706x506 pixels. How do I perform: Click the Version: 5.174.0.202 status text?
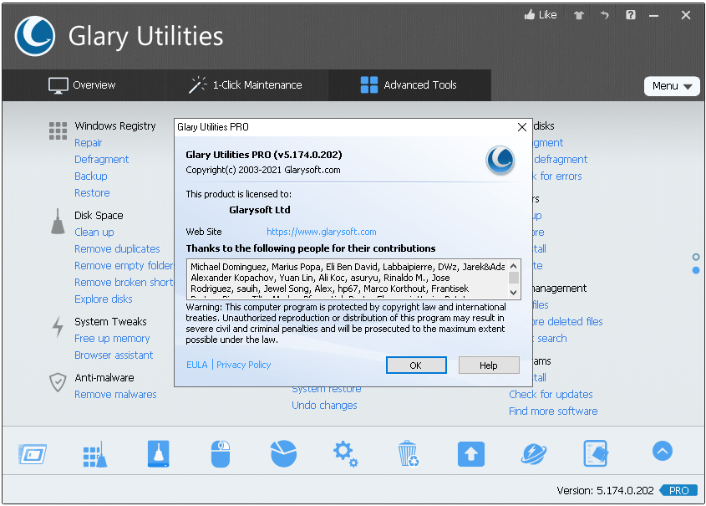pos(605,490)
